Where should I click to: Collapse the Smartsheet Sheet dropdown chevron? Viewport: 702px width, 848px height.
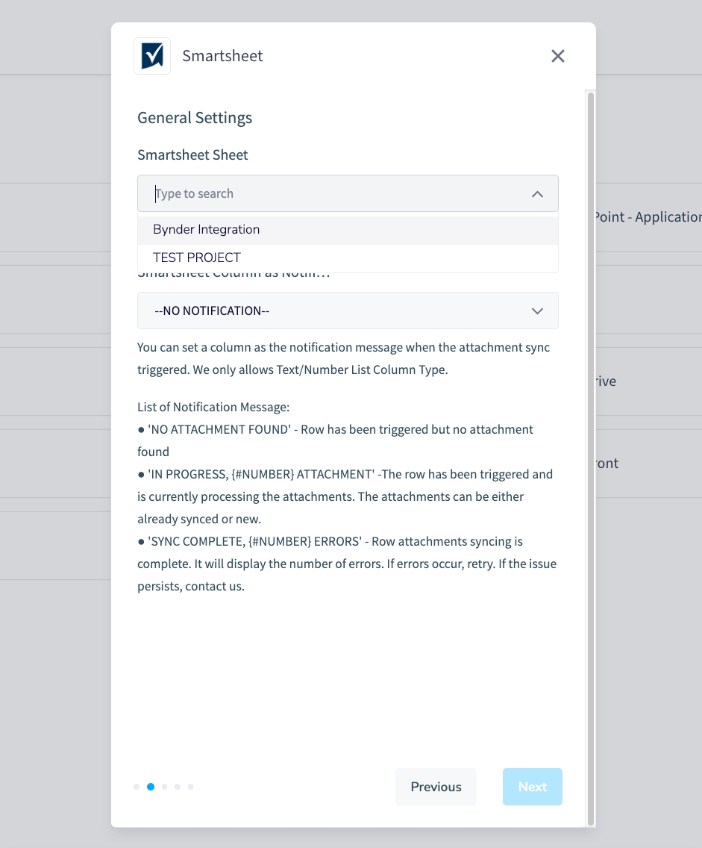(x=537, y=193)
